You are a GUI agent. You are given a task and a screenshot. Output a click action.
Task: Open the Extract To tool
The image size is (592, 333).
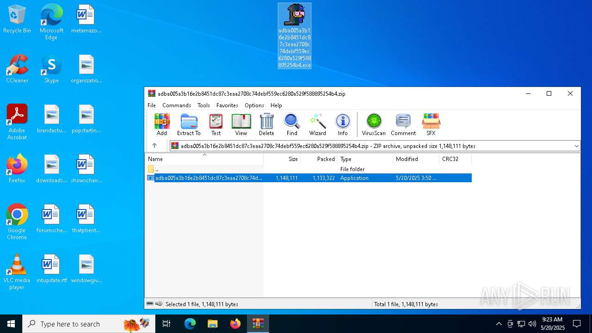189,124
